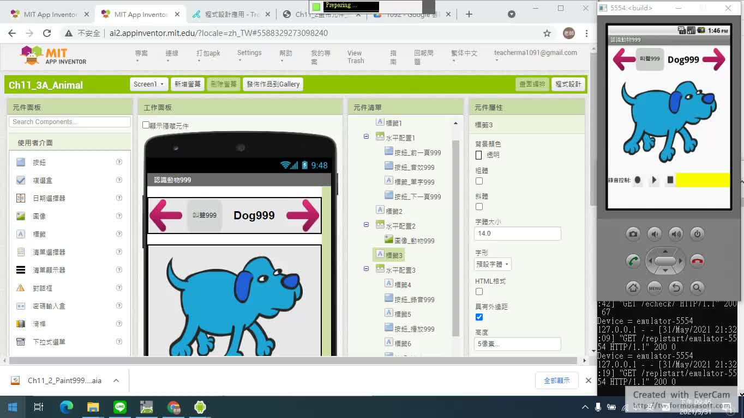This screenshot has width=744, height=418.
Task: Edit the 字體大小 14.0 field
Action: point(518,233)
